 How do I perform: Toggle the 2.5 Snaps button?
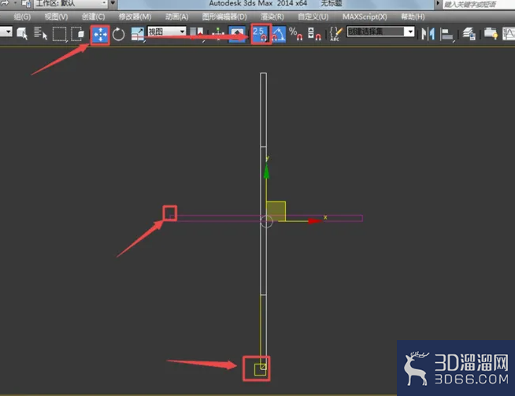tap(260, 34)
